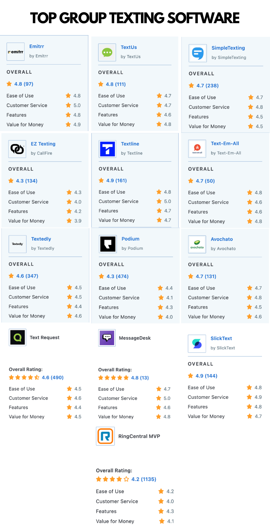The image size is (270, 527).
Task: Click Text-Em-All 4.7 (50) rating
Action: (x=206, y=181)
